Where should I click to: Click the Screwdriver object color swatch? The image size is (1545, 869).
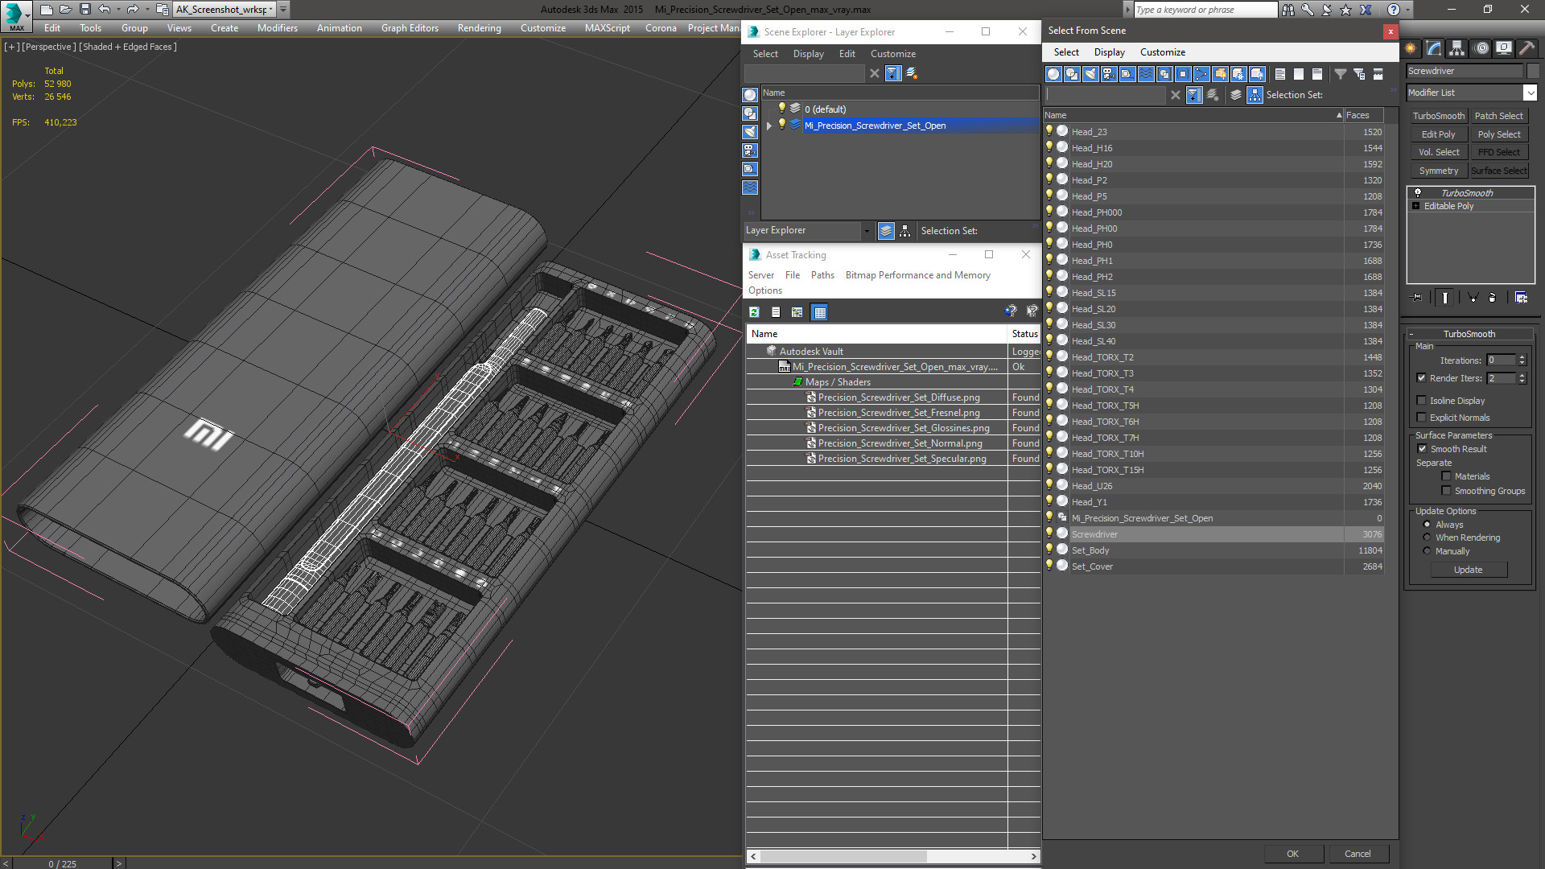click(1533, 71)
